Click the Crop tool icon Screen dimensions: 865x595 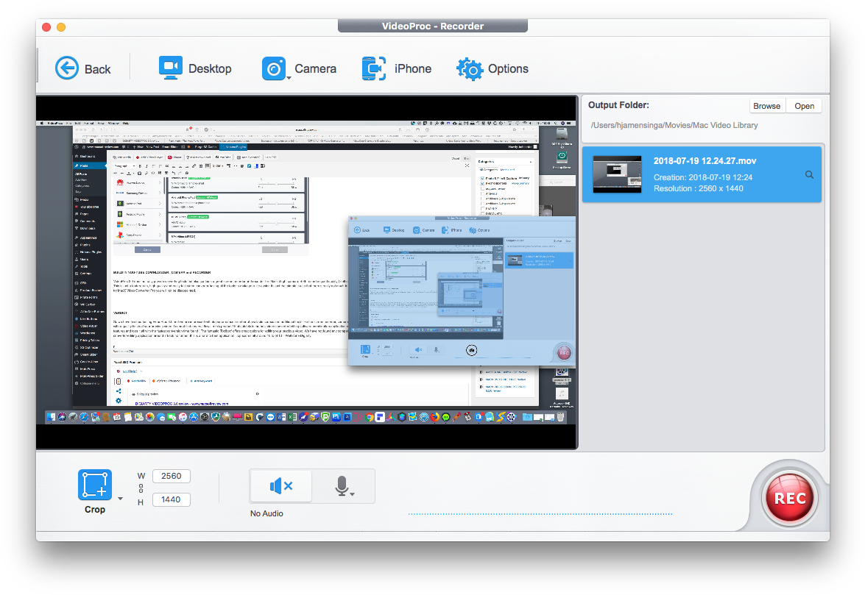[95, 485]
